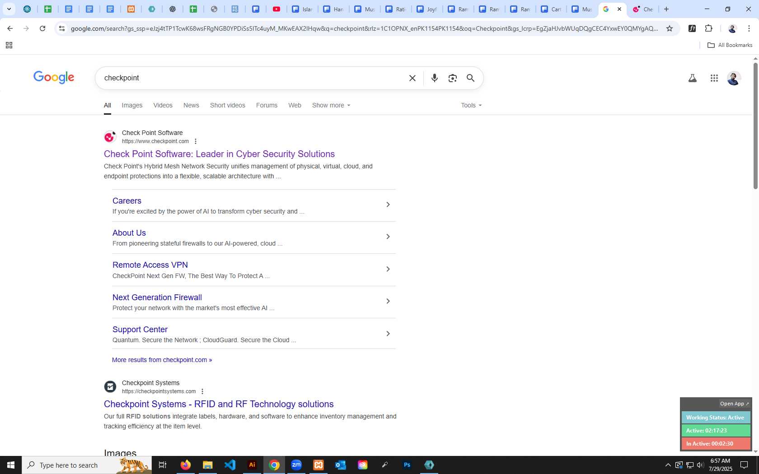Viewport: 759px width, 474px height.
Task: Click the page vertical scrollbar
Action: tap(755, 126)
